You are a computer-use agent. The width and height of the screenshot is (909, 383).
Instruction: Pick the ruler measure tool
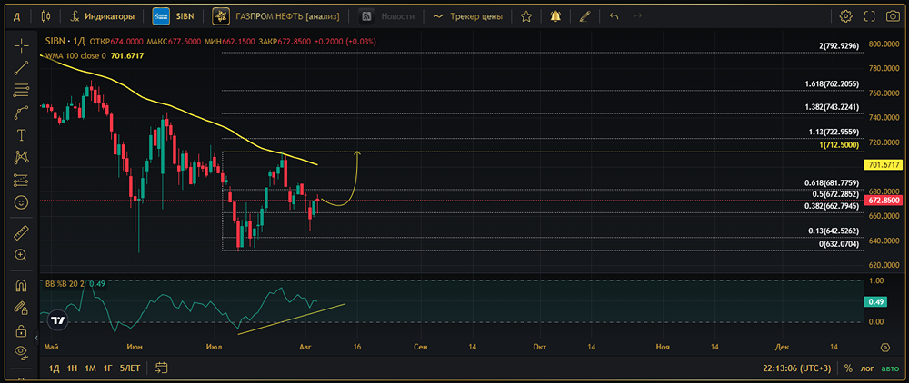[x=21, y=232]
